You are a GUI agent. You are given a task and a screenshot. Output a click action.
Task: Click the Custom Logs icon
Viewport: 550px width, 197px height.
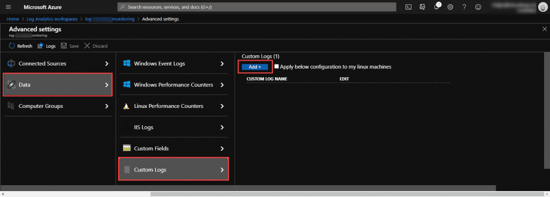[127, 170]
